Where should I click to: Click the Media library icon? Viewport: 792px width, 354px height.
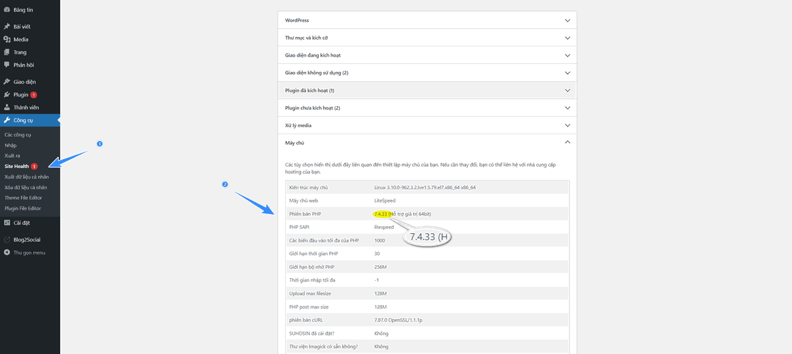coord(7,40)
